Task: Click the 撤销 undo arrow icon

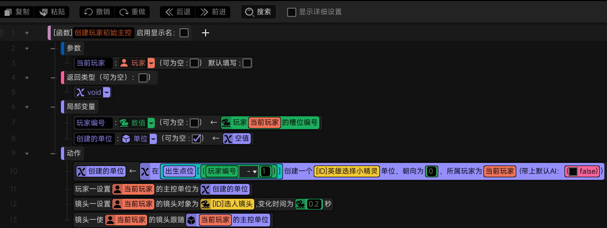Action: coord(88,12)
